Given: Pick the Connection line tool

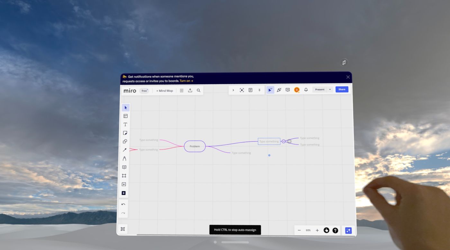Looking at the screenshot, I should click(x=125, y=150).
